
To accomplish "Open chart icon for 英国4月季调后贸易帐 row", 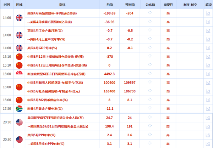I will [x=208, y=22].
